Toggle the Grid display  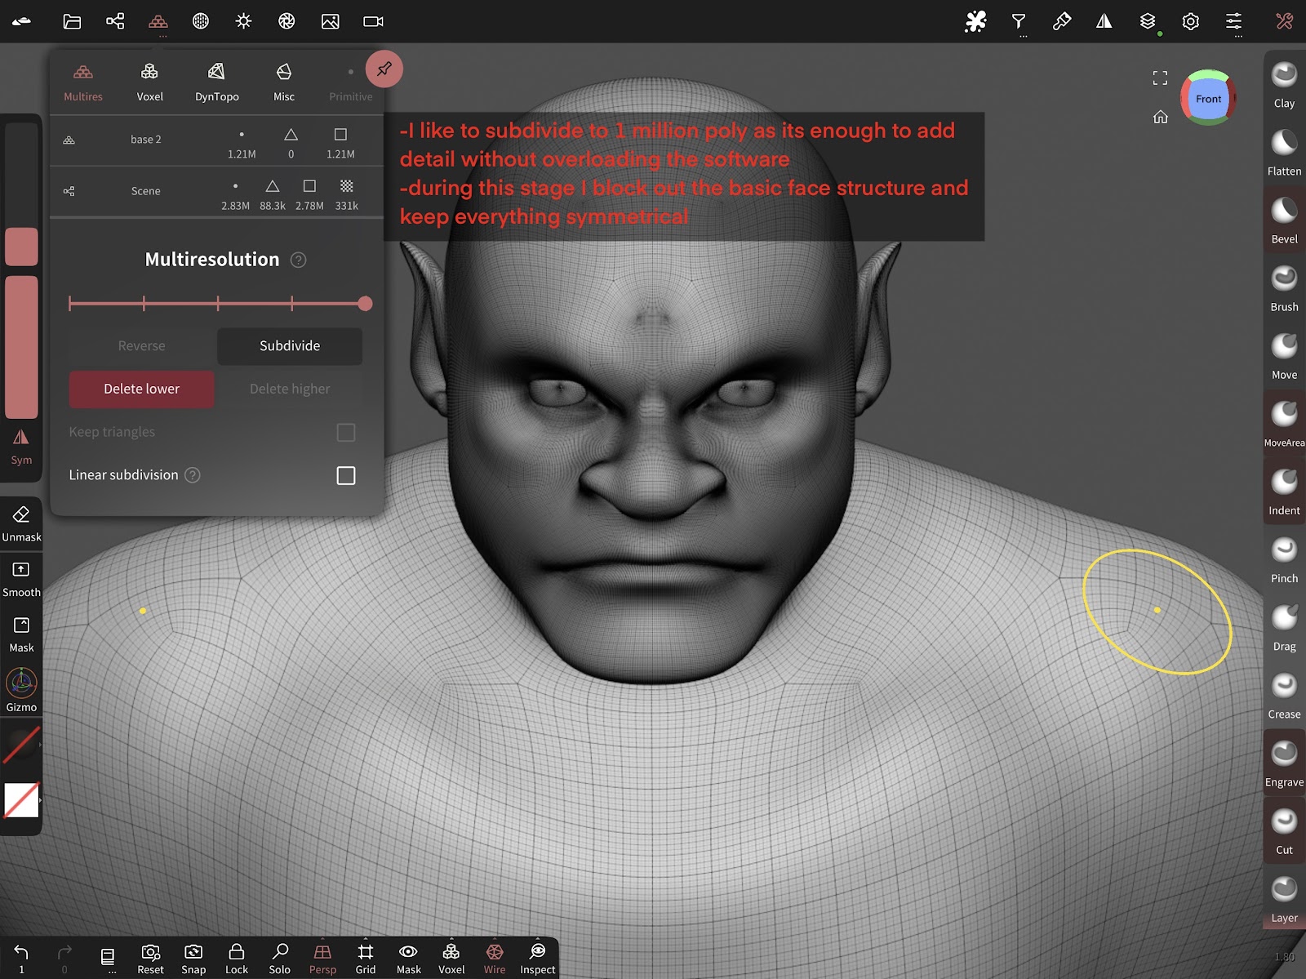pyautogui.click(x=366, y=959)
